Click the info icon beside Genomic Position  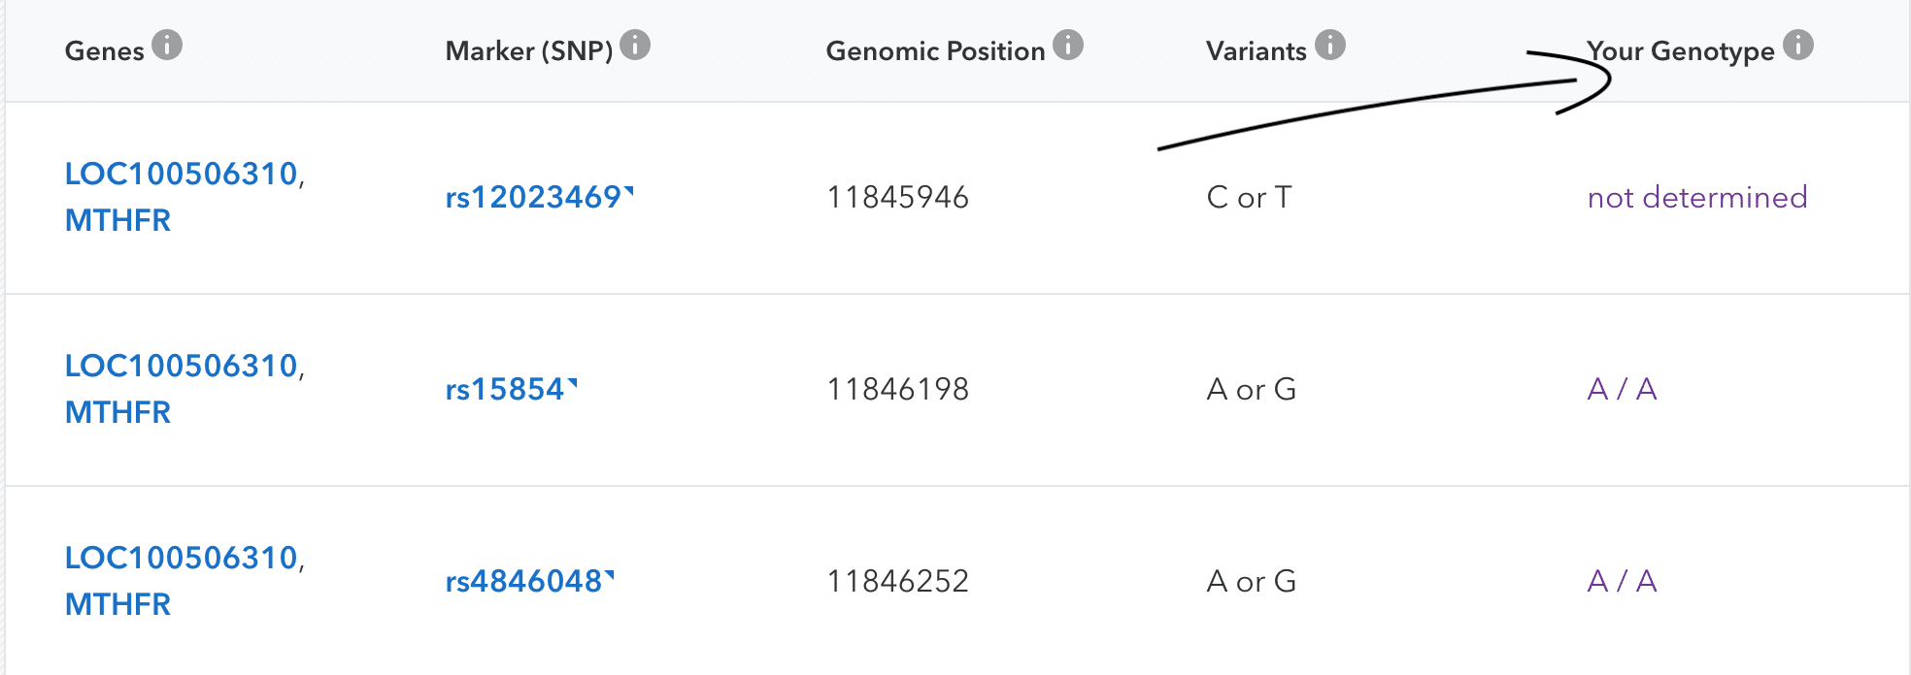1066,45
